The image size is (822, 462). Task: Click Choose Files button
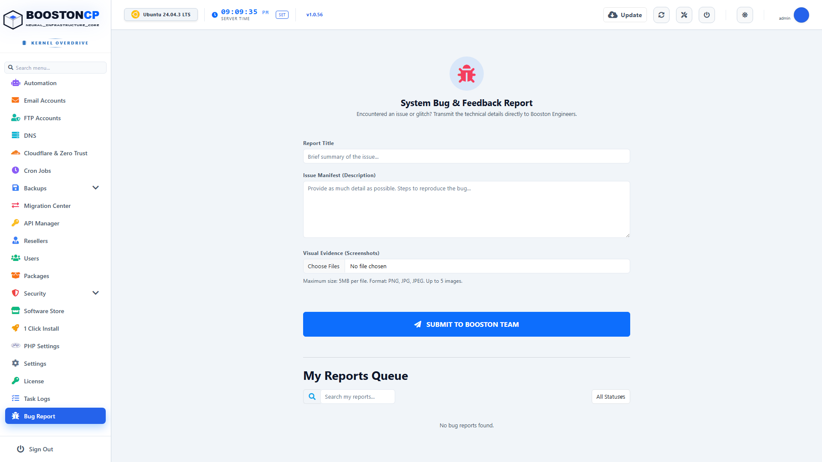coord(324,266)
